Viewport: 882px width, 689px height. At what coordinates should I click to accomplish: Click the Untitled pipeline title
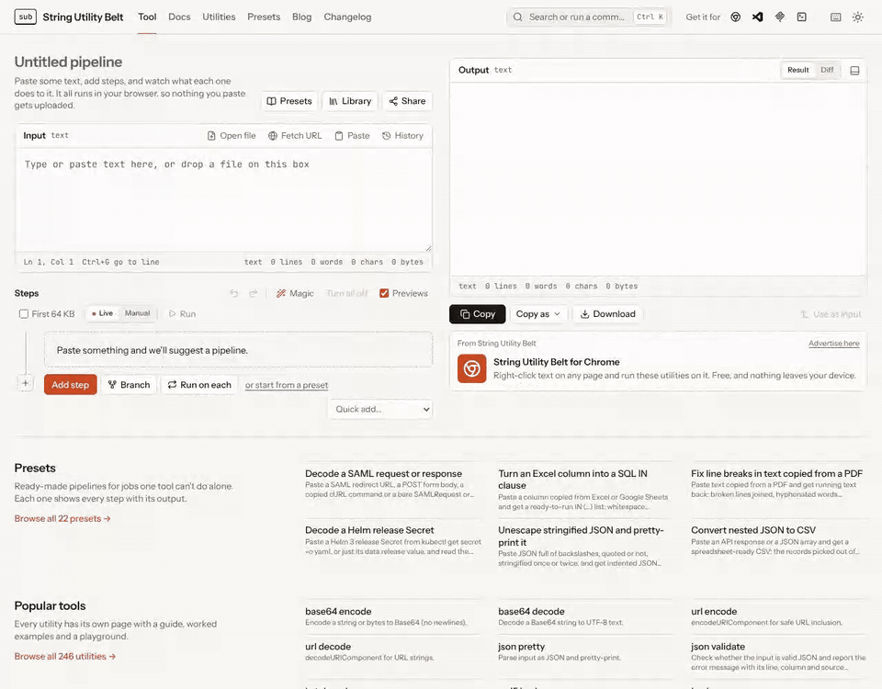68,62
